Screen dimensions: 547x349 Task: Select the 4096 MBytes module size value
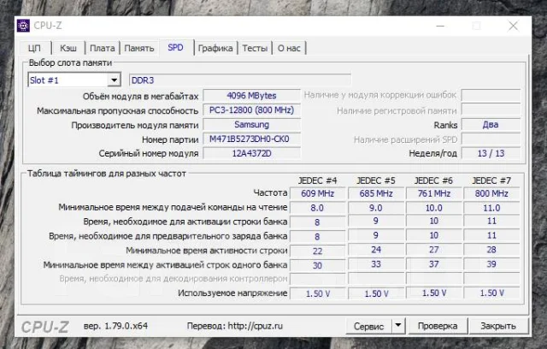pyautogui.click(x=251, y=96)
